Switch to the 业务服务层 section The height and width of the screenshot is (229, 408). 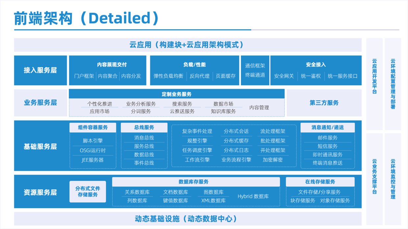[40, 103]
